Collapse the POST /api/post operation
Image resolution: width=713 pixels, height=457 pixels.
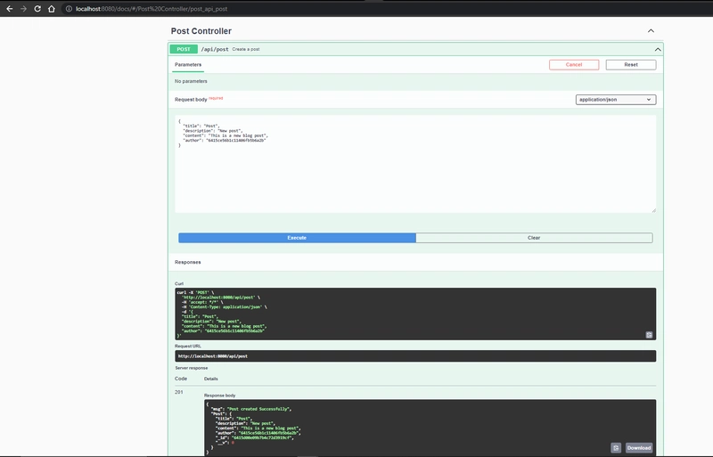point(658,49)
